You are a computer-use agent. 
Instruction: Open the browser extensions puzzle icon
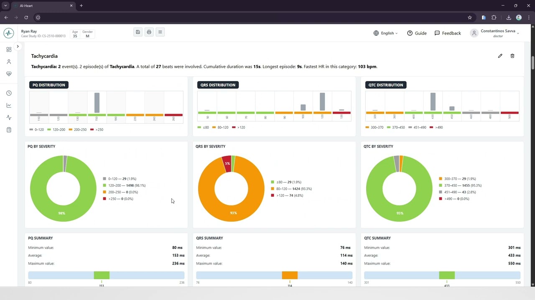494,17
